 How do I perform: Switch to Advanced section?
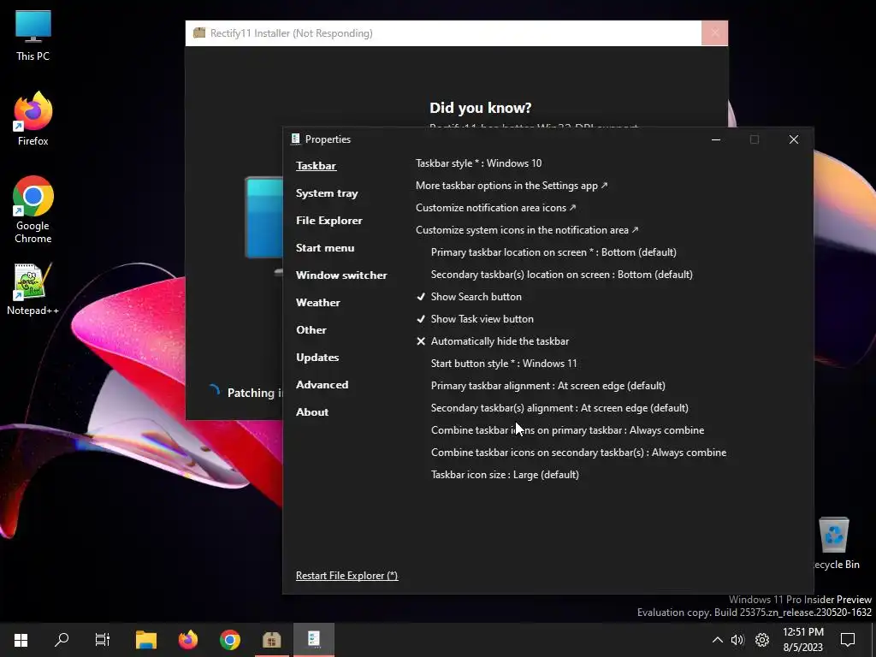(x=322, y=385)
